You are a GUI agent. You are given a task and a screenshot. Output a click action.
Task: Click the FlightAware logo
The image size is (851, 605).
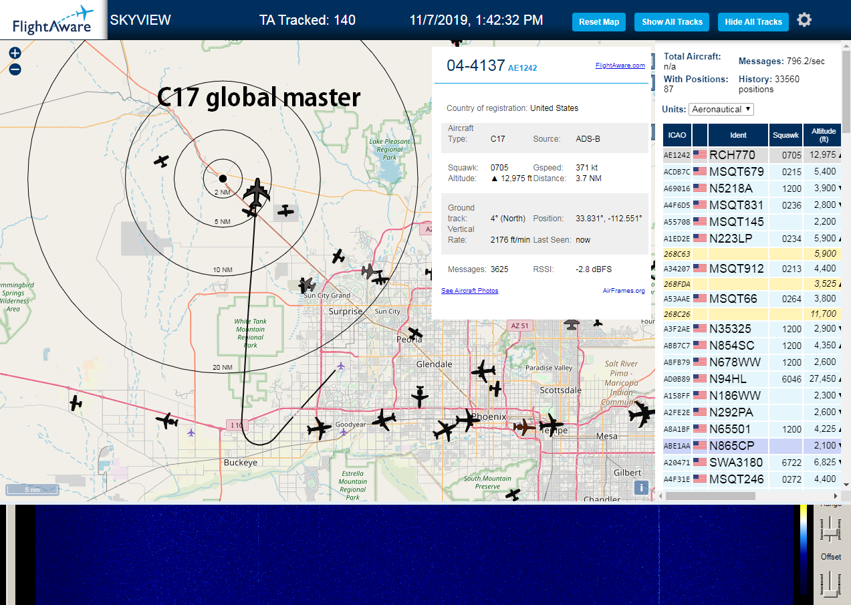(x=53, y=20)
